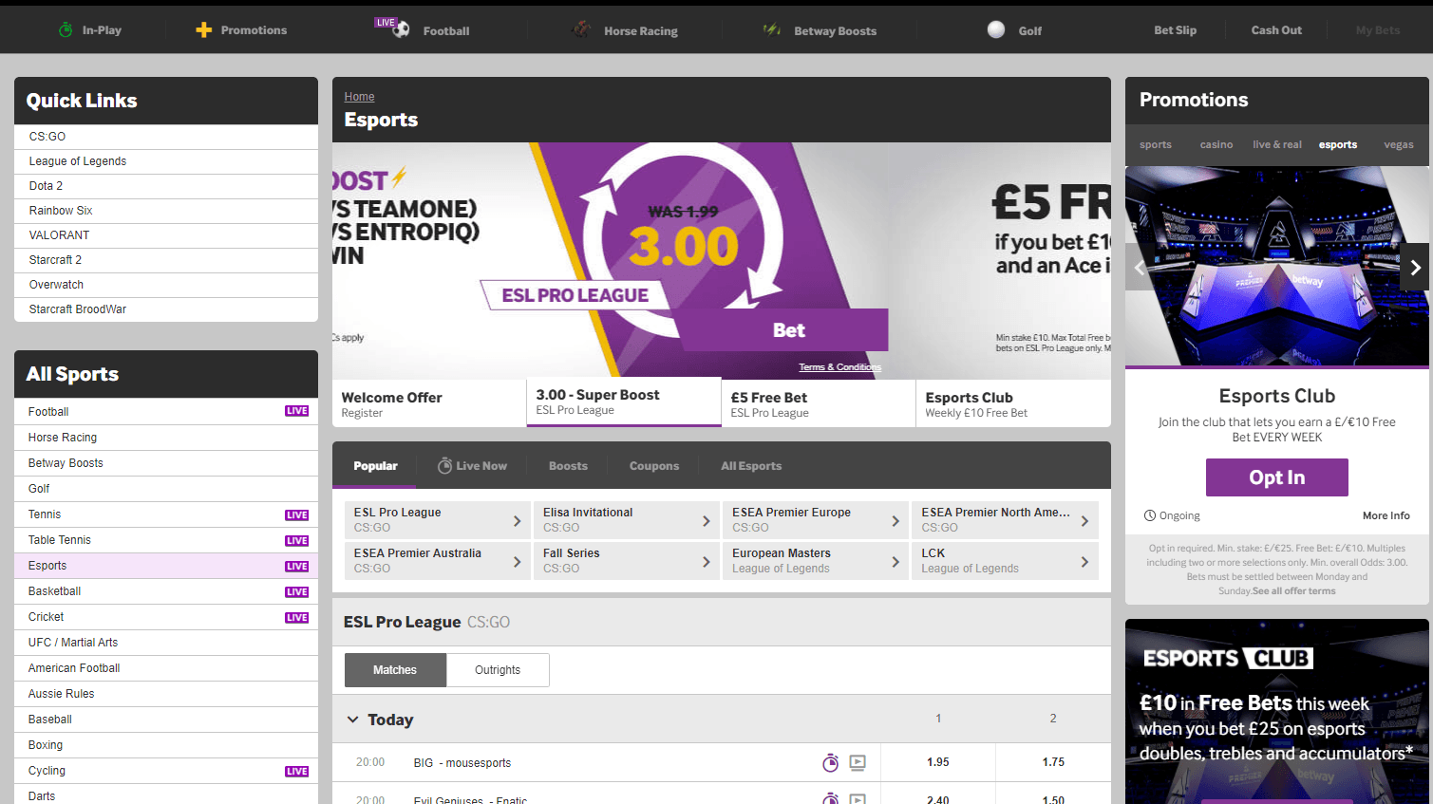Open Terms & Conditions link
This screenshot has width=1433, height=804.
tap(839, 367)
